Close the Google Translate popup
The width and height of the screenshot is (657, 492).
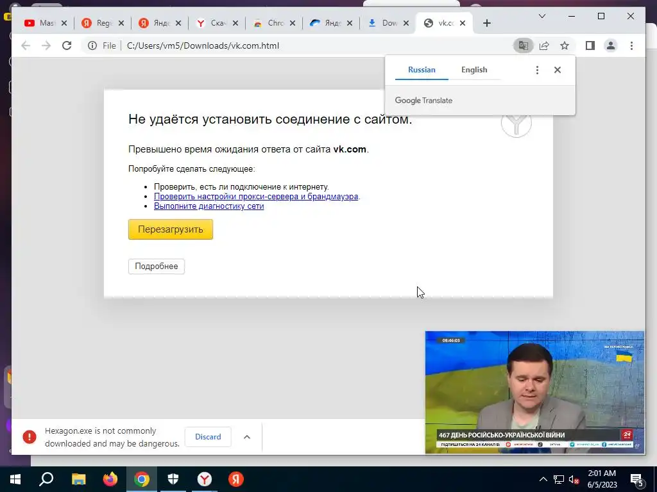558,70
